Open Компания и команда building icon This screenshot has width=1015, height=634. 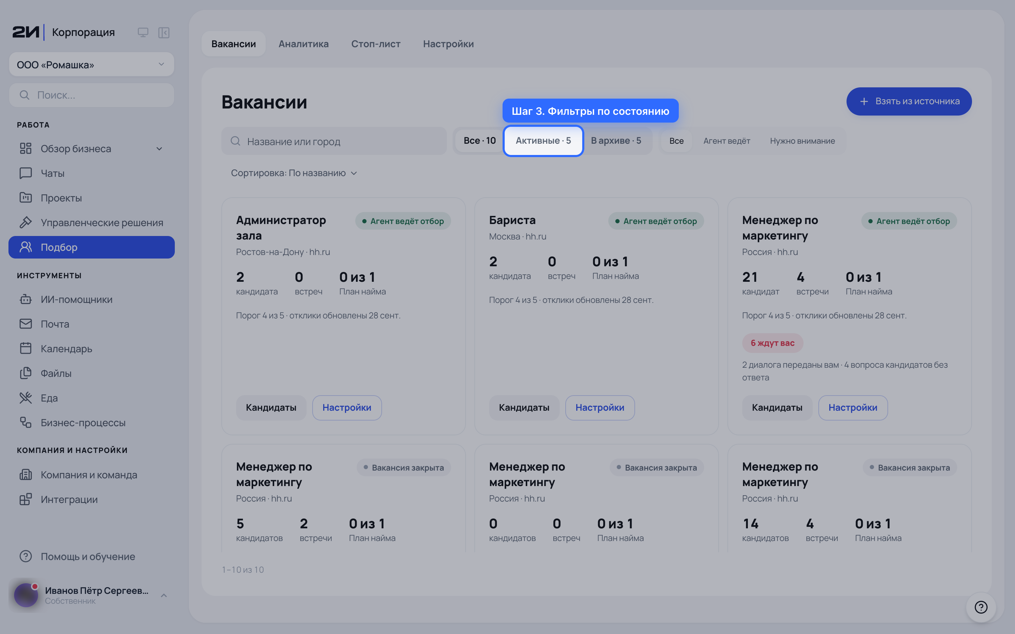[x=26, y=475]
